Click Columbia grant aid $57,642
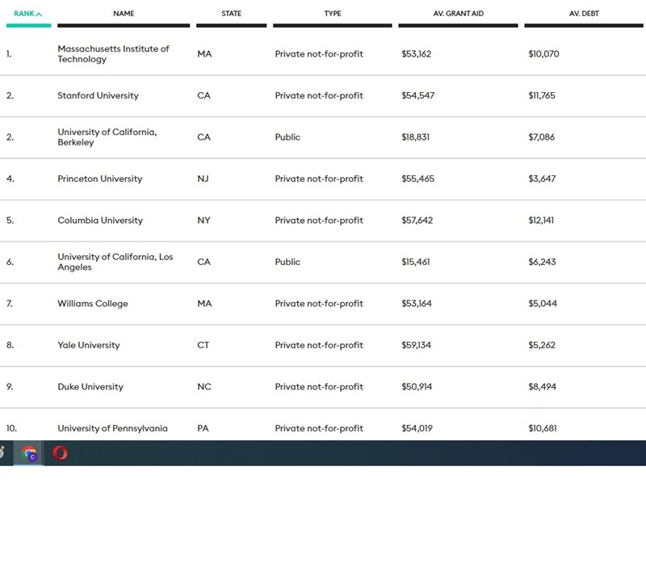This screenshot has width=646, height=576. point(417,221)
